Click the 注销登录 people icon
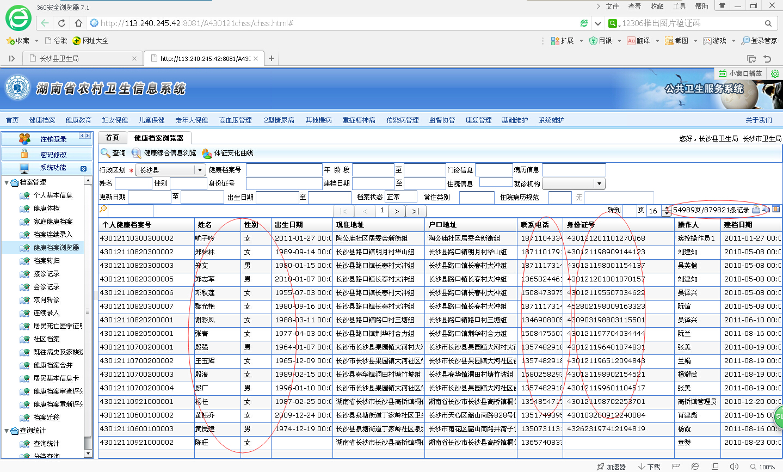The height and width of the screenshot is (472, 783). coord(24,139)
